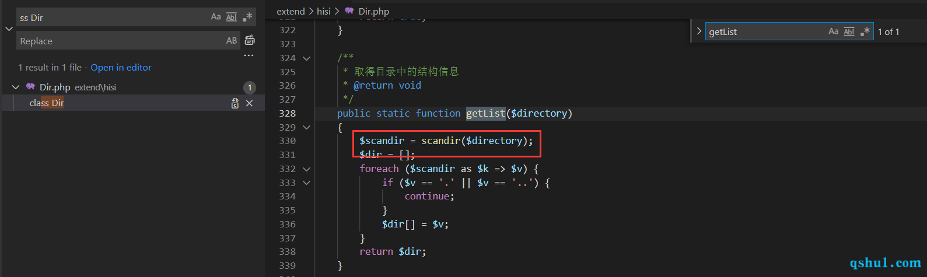The width and height of the screenshot is (927, 277).
Task: Click replace icon on class Dir result
Action: [x=235, y=103]
